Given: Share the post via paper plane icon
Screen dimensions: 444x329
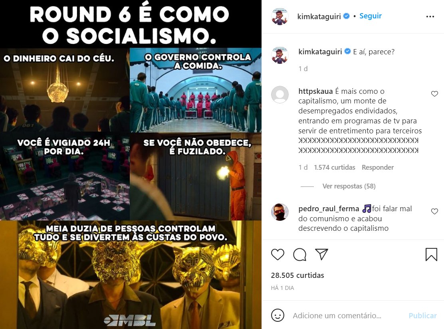Looking at the screenshot, I should point(321,254).
